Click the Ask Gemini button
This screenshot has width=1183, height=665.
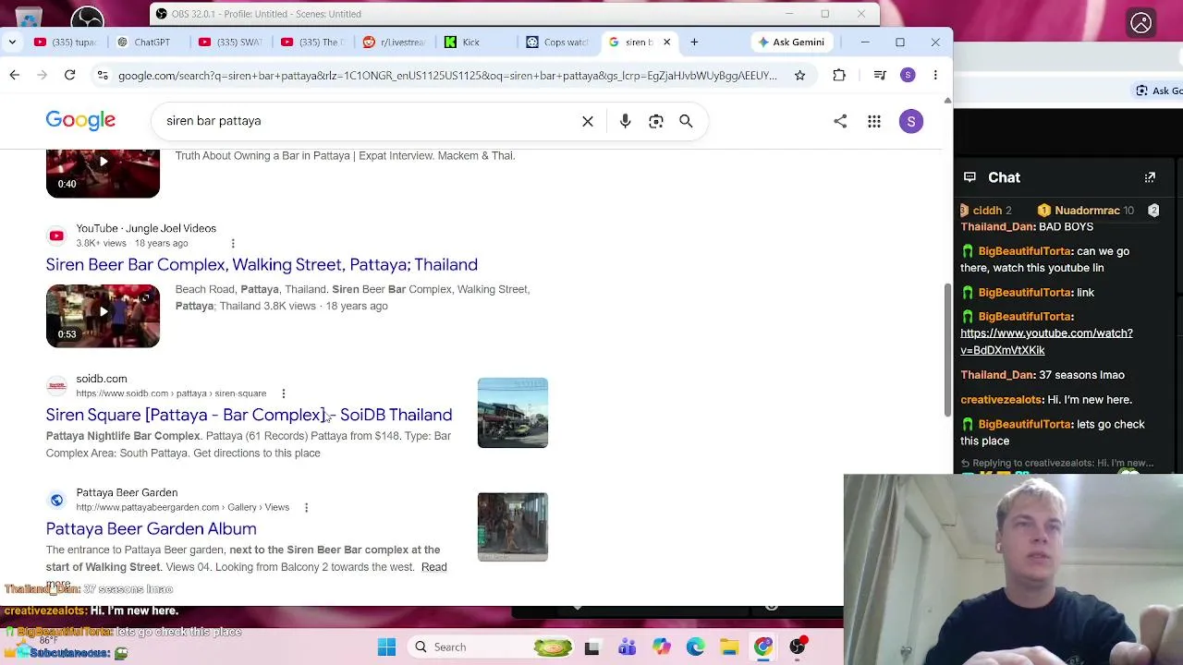click(791, 42)
